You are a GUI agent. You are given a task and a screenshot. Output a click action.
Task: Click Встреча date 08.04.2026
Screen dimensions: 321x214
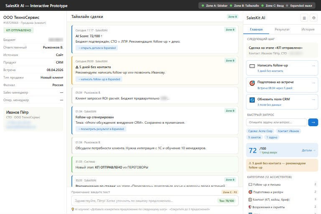tap(55, 70)
